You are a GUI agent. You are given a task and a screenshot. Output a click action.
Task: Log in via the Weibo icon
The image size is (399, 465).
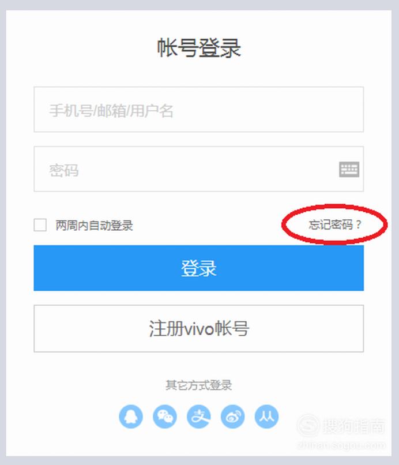click(233, 417)
